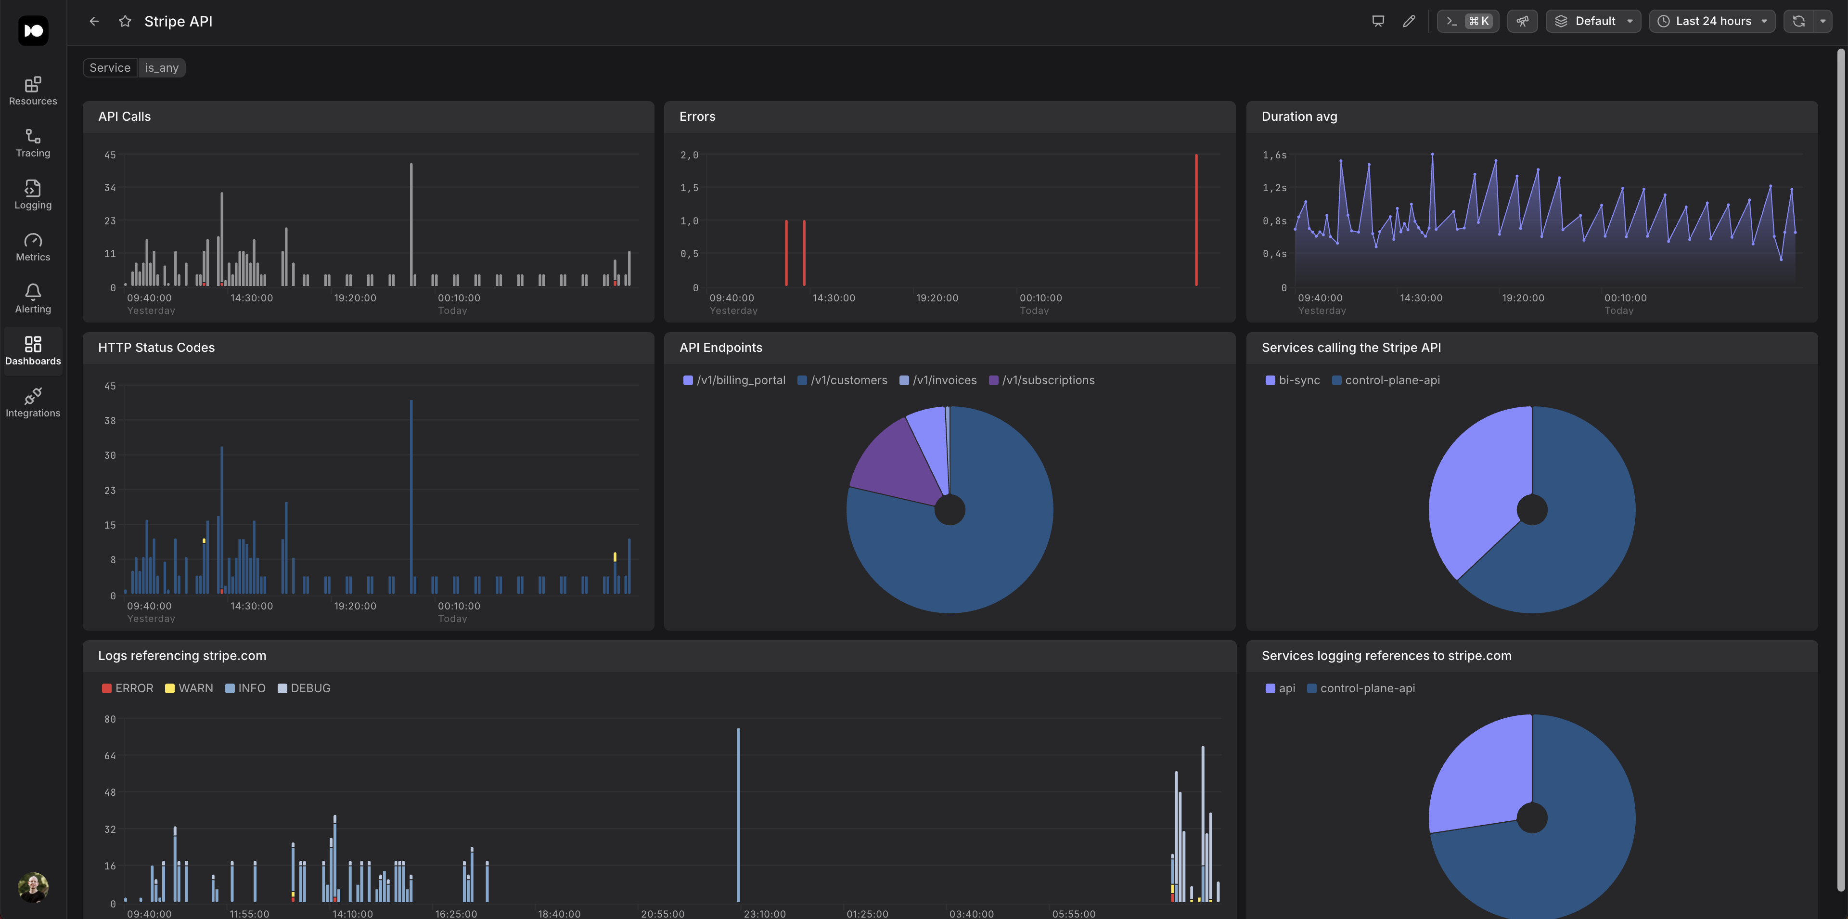Click the back arrow beside Stripe API
Screen dimensions: 1848x919
[x=94, y=22]
